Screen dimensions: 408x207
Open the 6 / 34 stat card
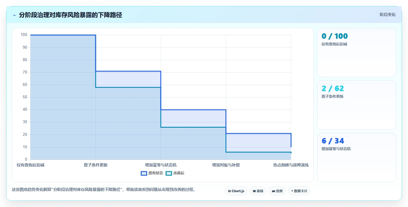[357, 157]
